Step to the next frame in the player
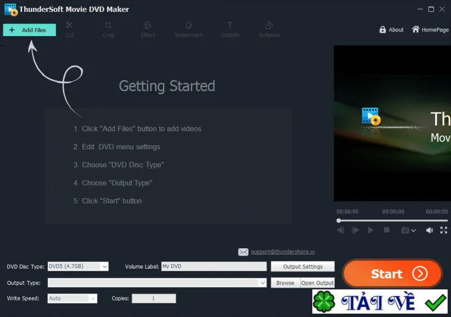The image size is (451, 317). pyautogui.click(x=355, y=230)
